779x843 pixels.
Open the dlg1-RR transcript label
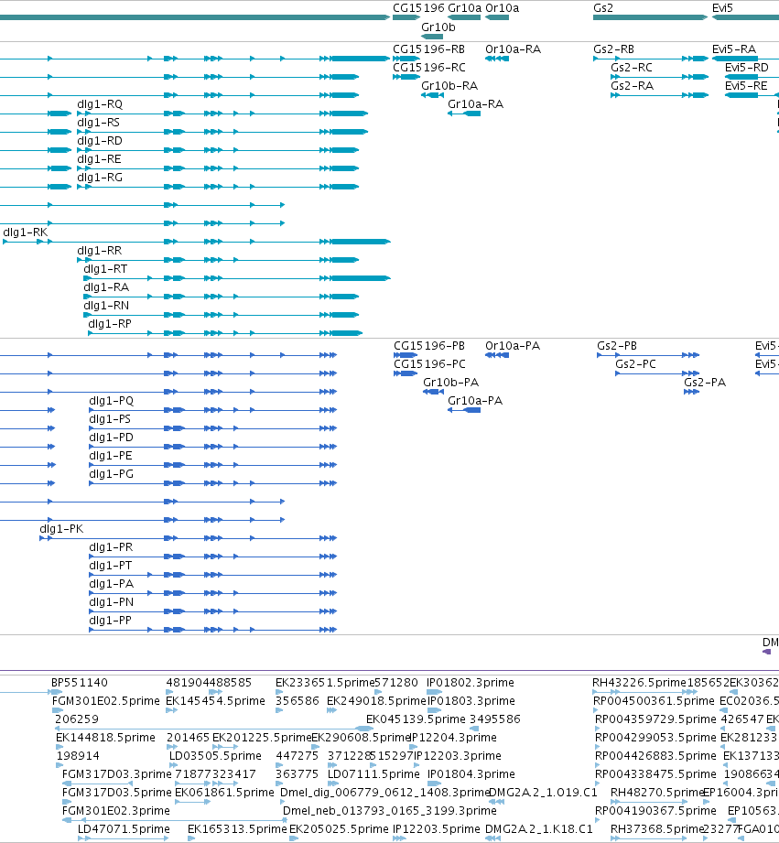tap(100, 251)
